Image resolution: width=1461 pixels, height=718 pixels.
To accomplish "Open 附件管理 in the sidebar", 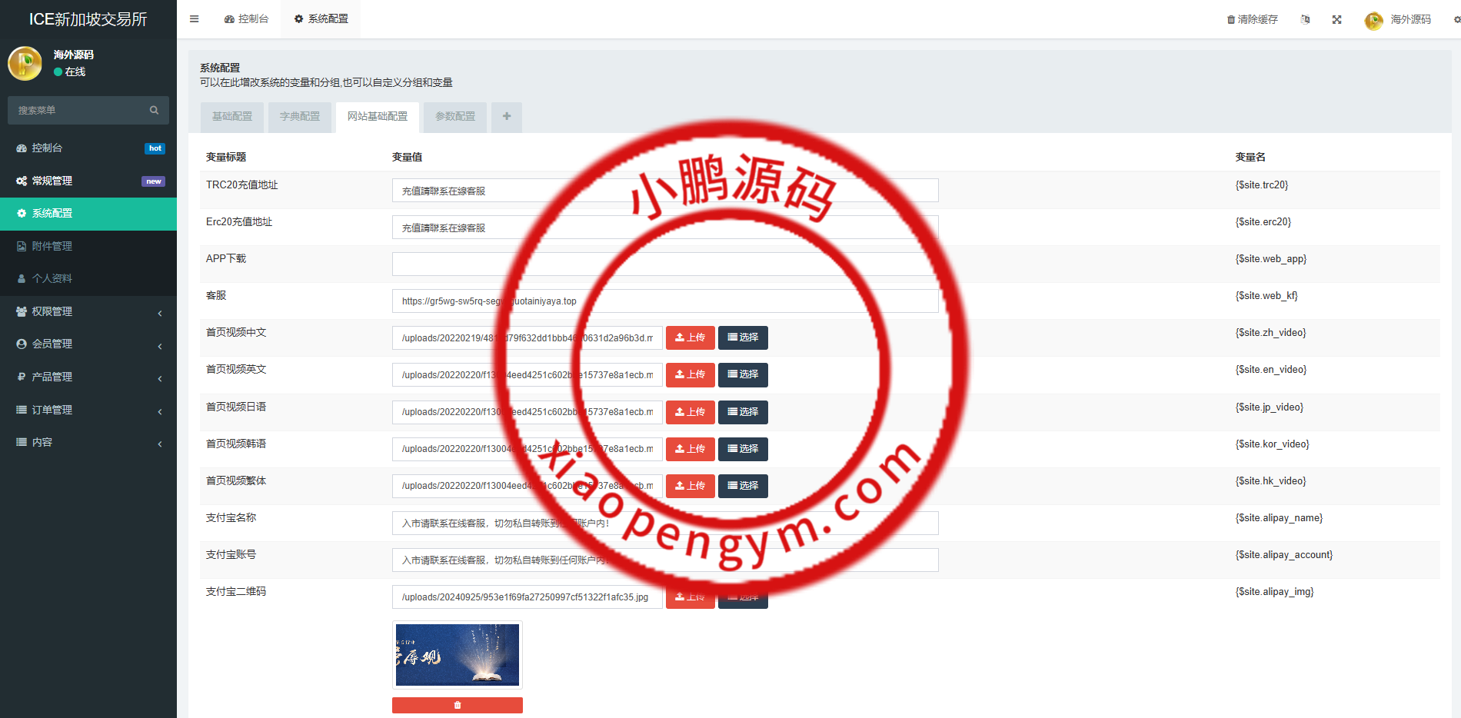I will [52, 246].
